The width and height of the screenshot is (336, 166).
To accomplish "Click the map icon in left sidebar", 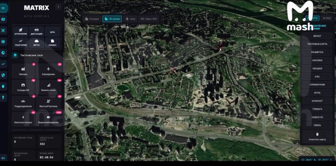I will tap(3, 19).
